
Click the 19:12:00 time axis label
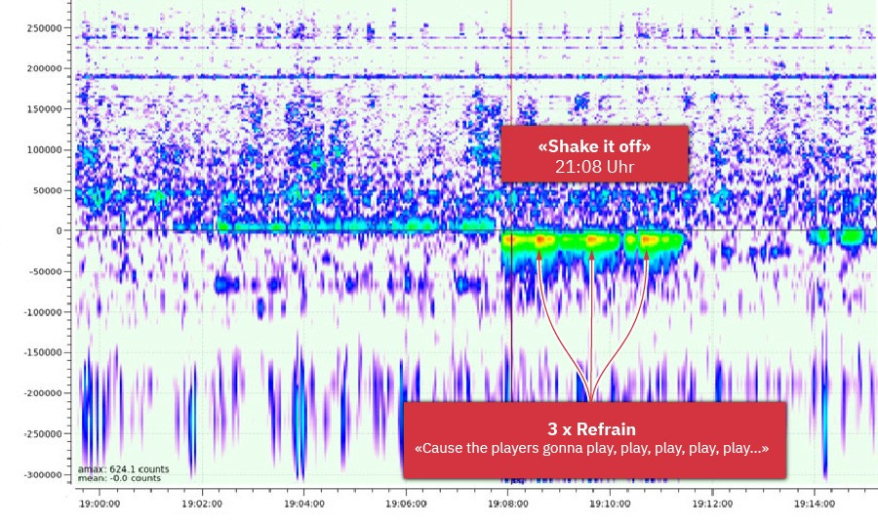(711, 505)
